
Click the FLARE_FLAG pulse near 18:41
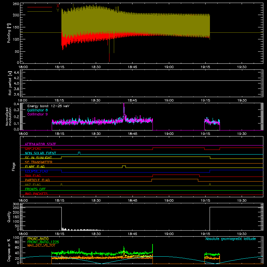pos(124,167)
